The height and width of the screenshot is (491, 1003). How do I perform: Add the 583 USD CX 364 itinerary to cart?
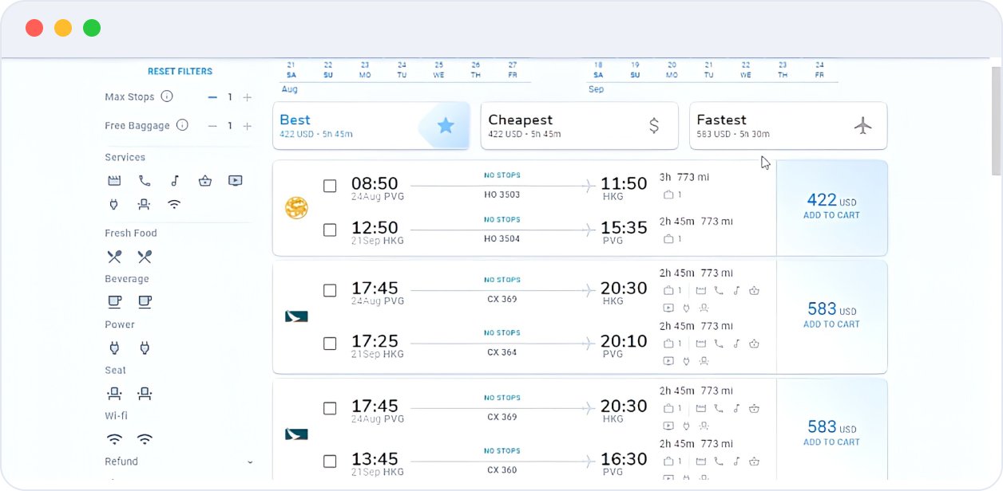tap(831, 316)
